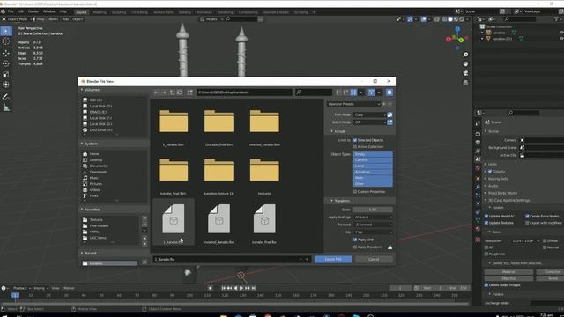Click the file name input field

[x=232, y=259]
